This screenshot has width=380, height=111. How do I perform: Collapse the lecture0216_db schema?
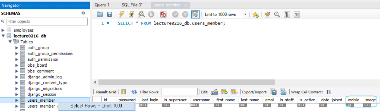pos(3,36)
